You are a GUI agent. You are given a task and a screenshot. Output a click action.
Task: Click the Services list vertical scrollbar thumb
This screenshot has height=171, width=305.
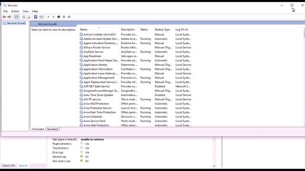(x=304, y=34)
